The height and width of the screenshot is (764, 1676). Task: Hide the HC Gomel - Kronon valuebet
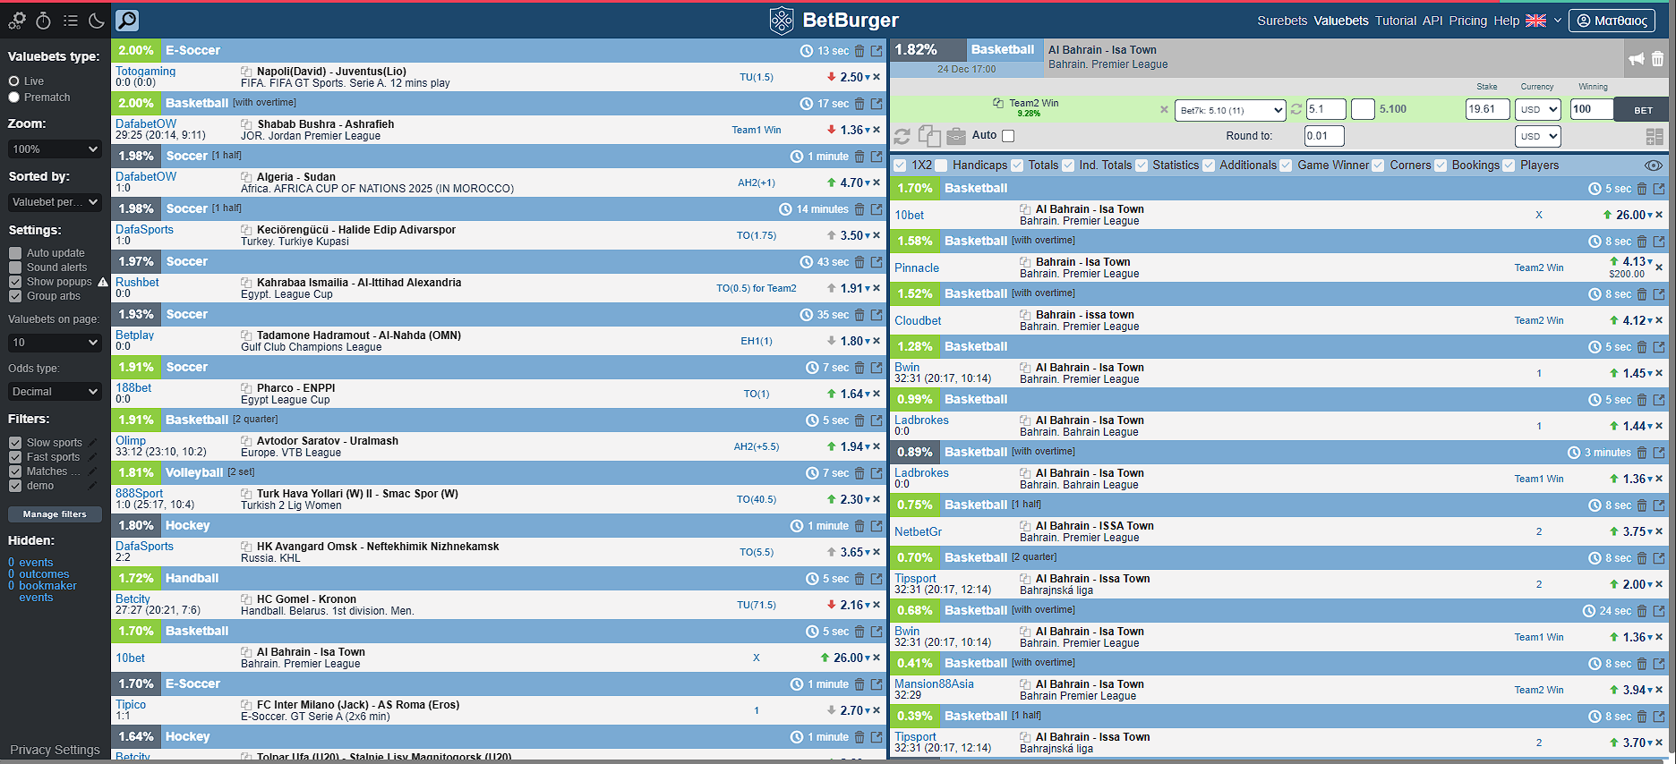(x=859, y=579)
